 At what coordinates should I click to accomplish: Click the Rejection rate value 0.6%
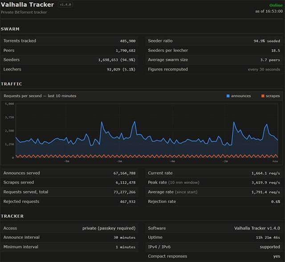[276, 202]
